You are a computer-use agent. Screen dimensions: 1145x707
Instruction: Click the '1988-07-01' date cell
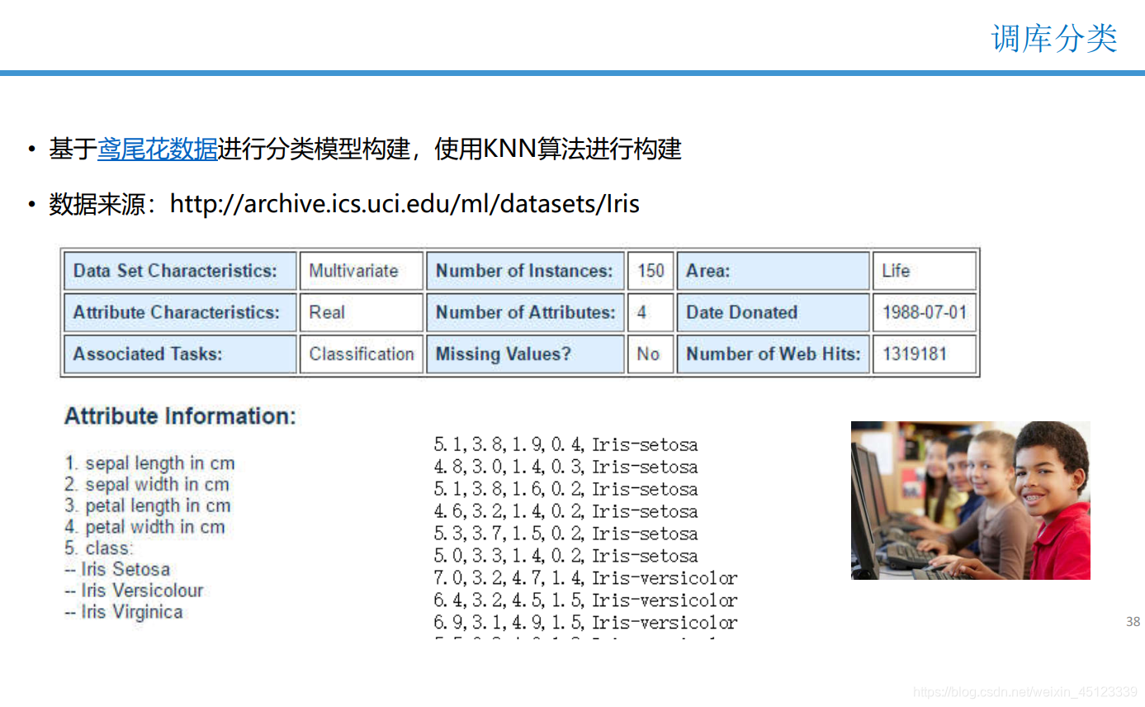point(925,312)
